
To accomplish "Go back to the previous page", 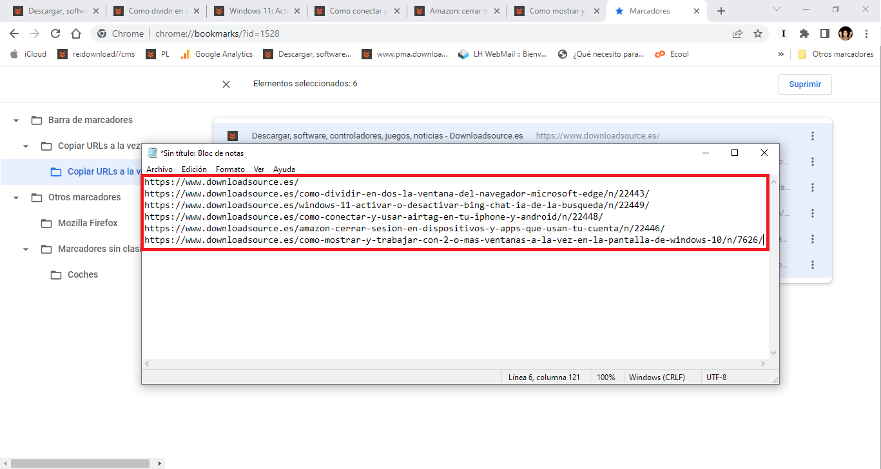I will click(x=14, y=33).
